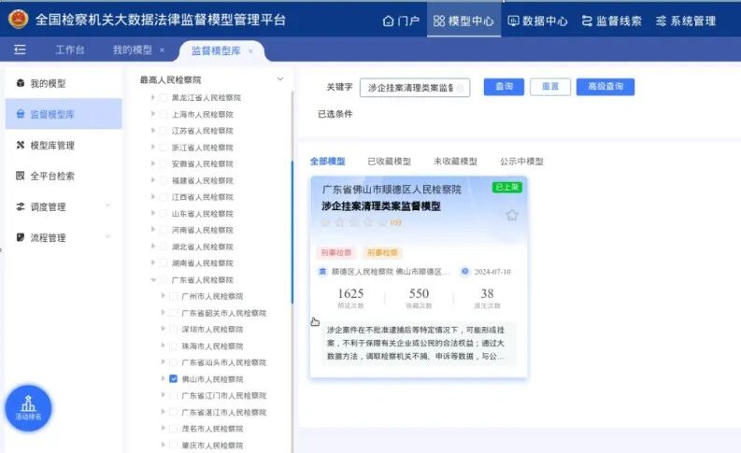Viewport: 741px width, 453px height.
Task: Check the 江苏省人民检察院 checkbox
Action: 164,131
